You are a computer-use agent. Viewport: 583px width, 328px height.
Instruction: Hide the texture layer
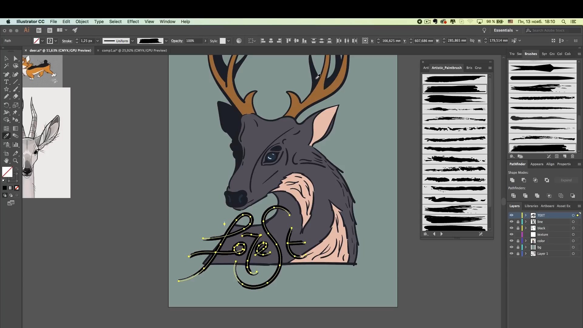pyautogui.click(x=511, y=234)
